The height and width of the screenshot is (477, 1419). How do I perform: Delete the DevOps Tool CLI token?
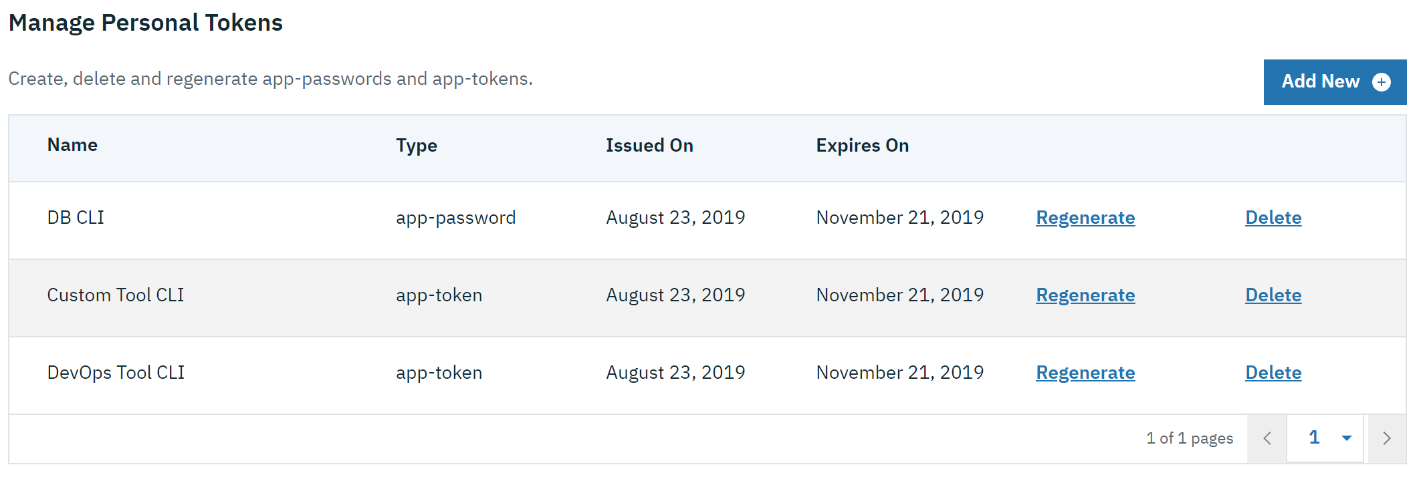coord(1273,373)
